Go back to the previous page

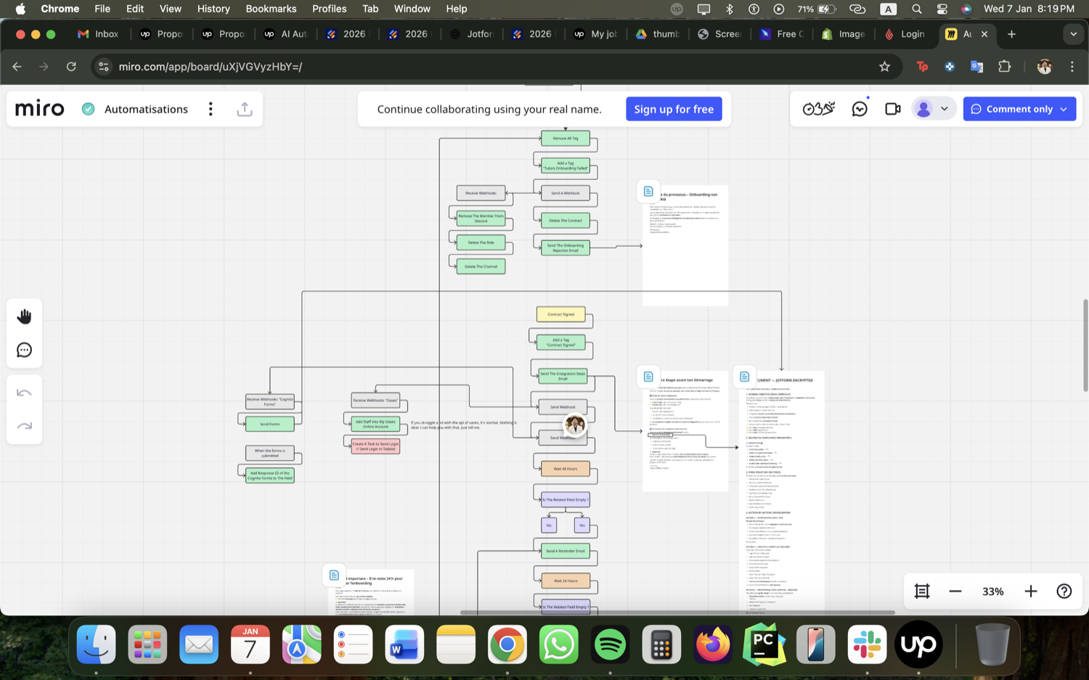click(x=17, y=67)
